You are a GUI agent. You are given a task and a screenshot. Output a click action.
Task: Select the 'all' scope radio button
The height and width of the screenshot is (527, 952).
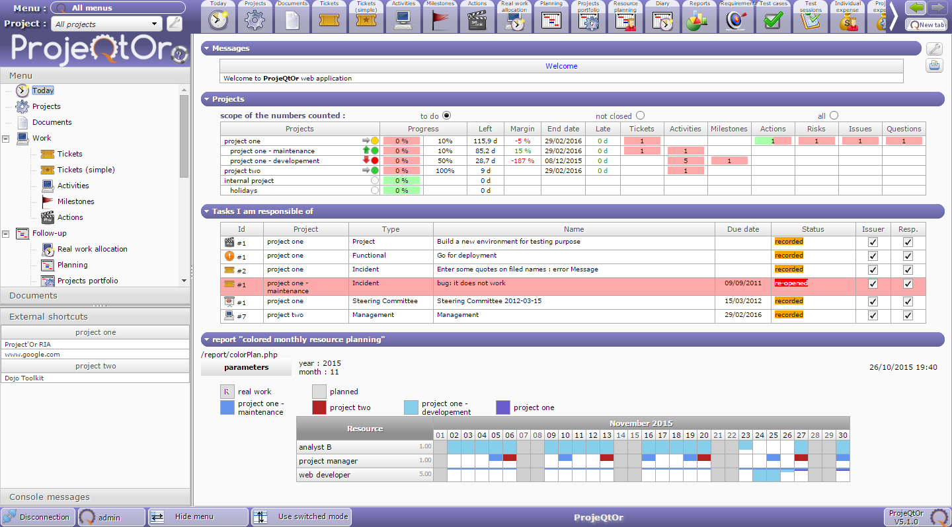(834, 116)
